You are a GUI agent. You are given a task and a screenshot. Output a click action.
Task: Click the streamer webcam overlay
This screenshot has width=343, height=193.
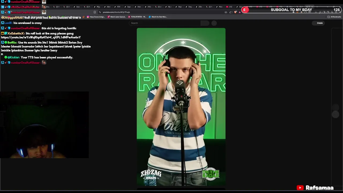click(44, 125)
